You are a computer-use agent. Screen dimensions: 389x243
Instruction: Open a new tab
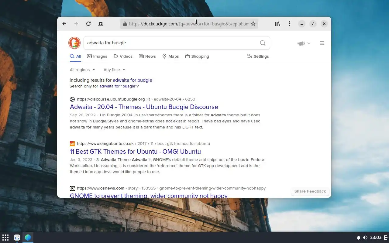pos(101,24)
